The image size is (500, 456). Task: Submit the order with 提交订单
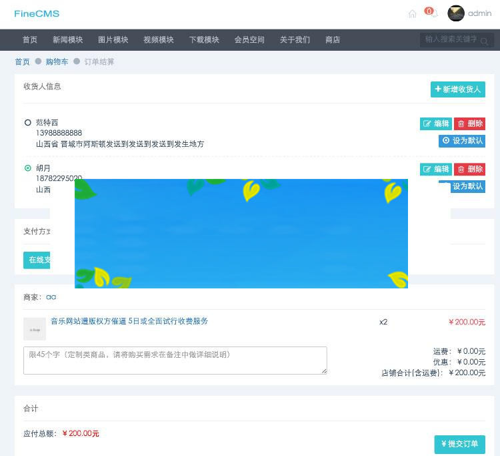click(459, 444)
